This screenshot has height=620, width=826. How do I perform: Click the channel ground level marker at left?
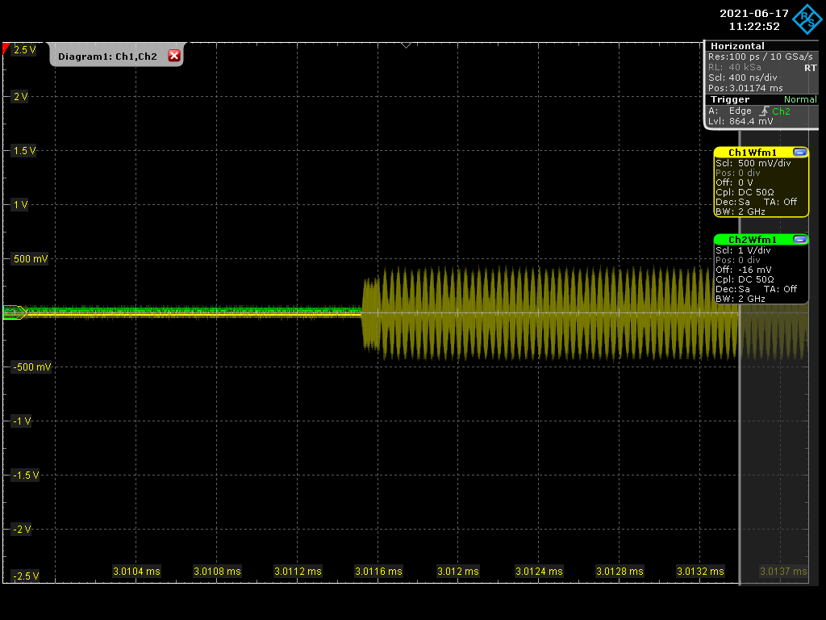click(x=14, y=312)
